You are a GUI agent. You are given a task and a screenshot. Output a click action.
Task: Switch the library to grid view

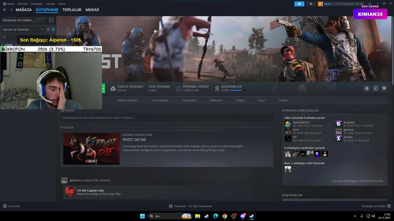coord(51,20)
